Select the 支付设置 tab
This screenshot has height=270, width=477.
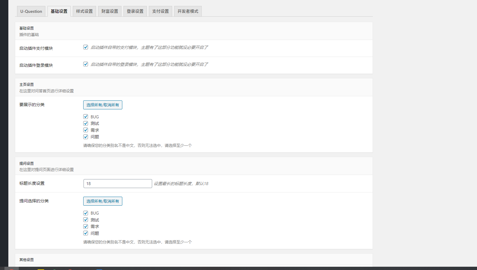pos(160,11)
